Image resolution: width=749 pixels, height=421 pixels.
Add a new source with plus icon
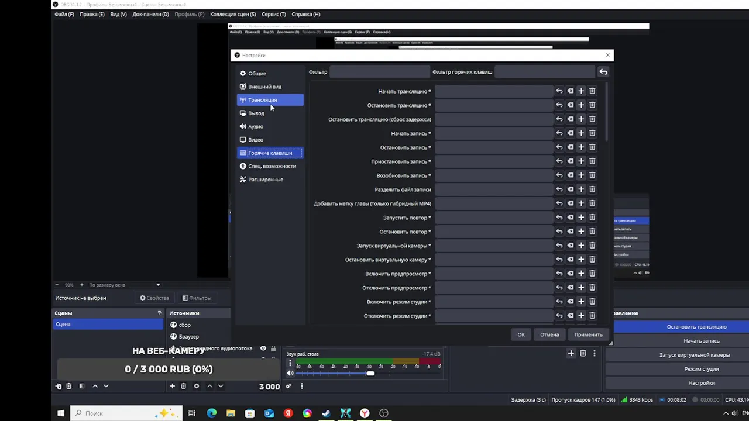[x=172, y=386]
